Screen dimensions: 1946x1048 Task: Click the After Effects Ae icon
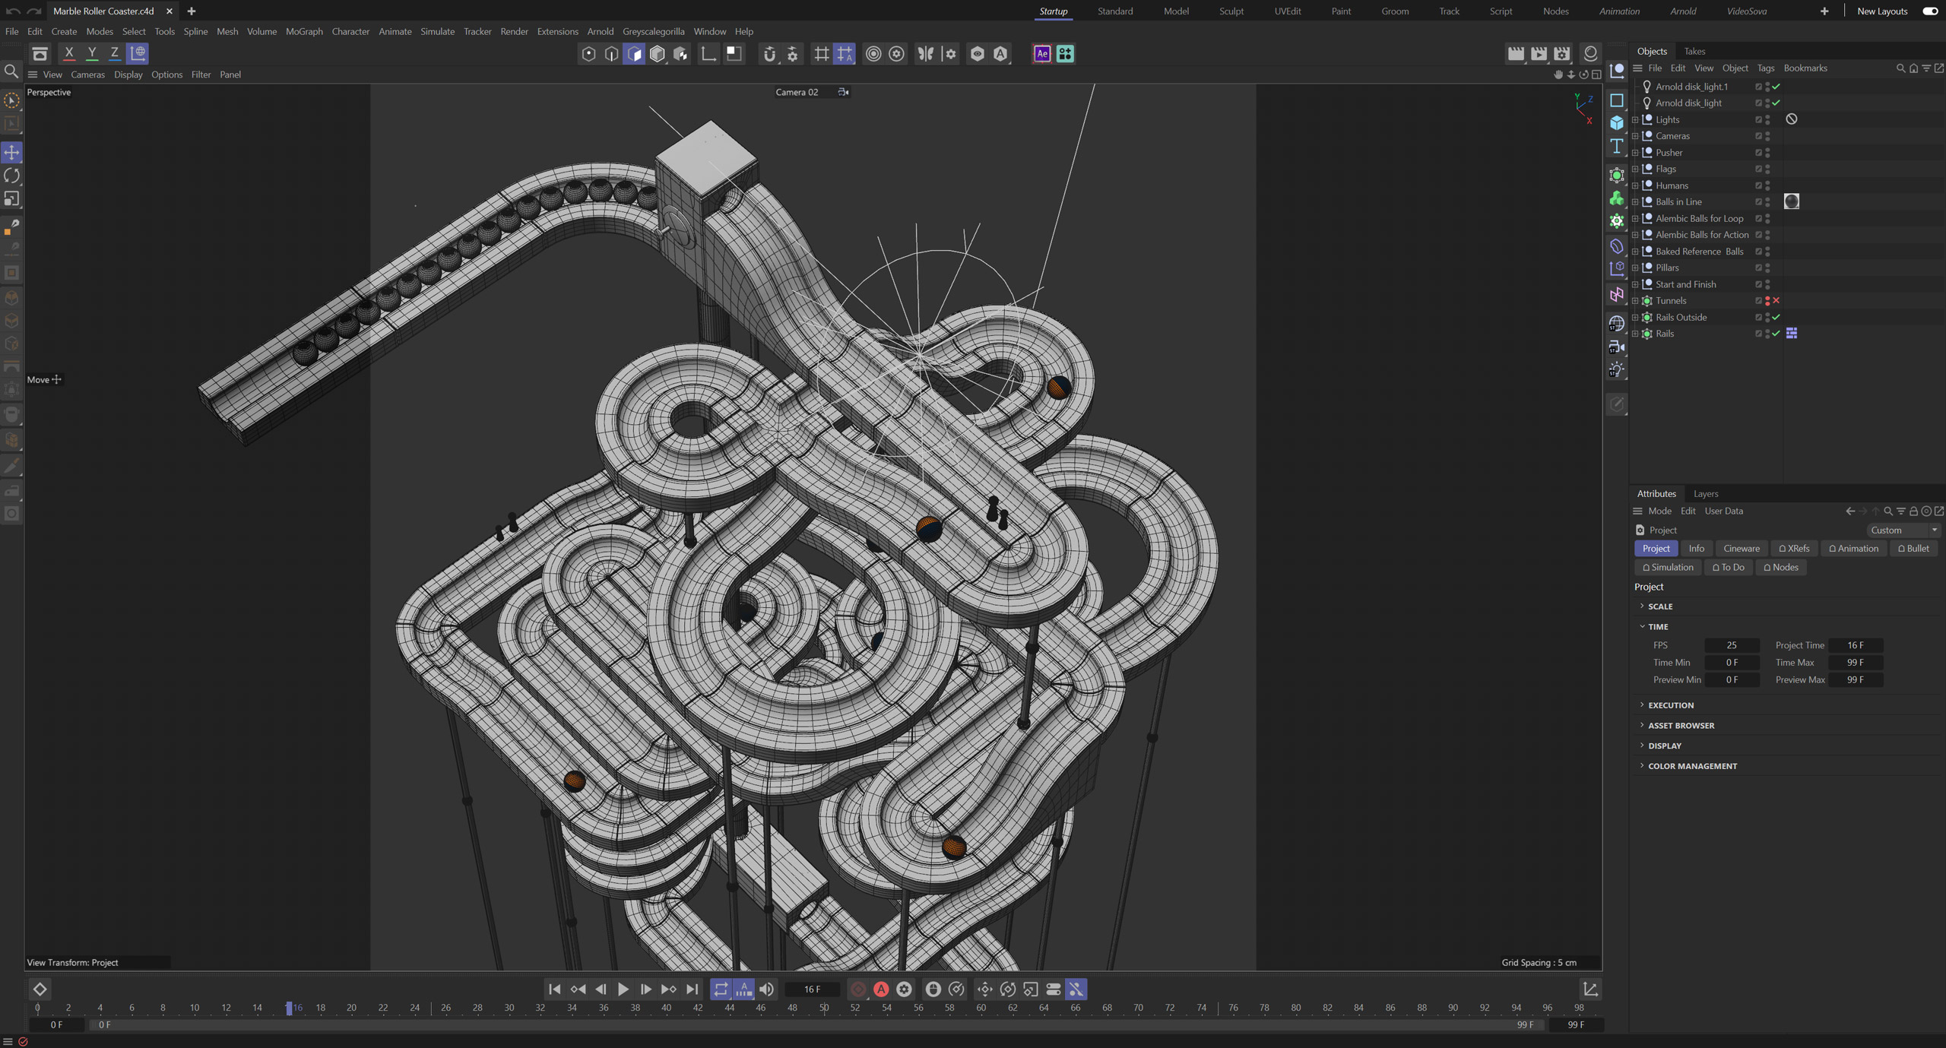tap(1042, 53)
